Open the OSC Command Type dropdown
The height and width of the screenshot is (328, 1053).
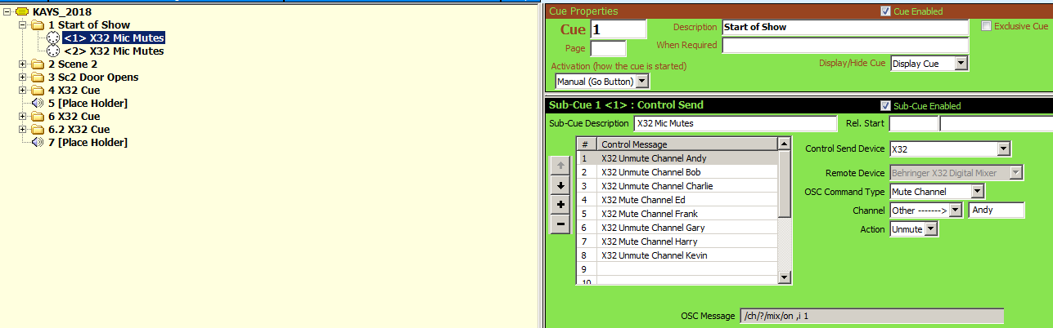pos(977,192)
